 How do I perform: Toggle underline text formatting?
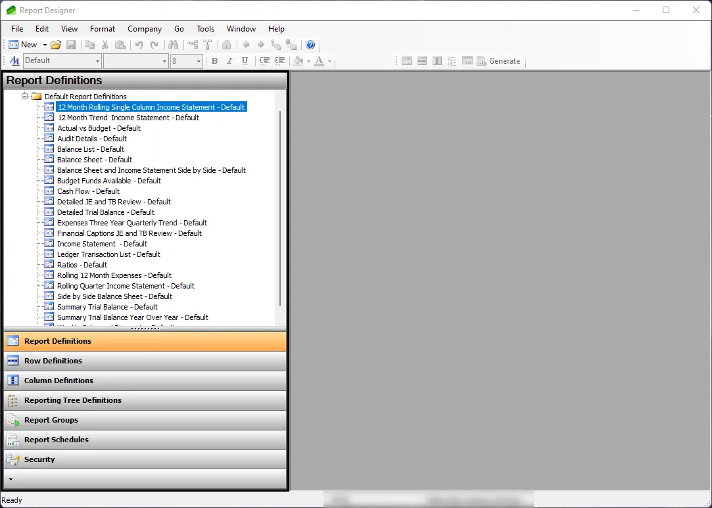(x=244, y=60)
